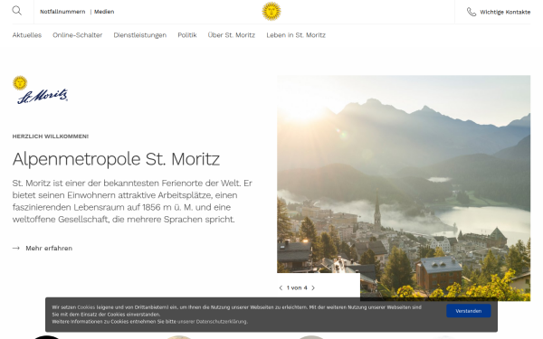Click the '1 von 4' slide counter
The height and width of the screenshot is (339, 543).
(297, 287)
